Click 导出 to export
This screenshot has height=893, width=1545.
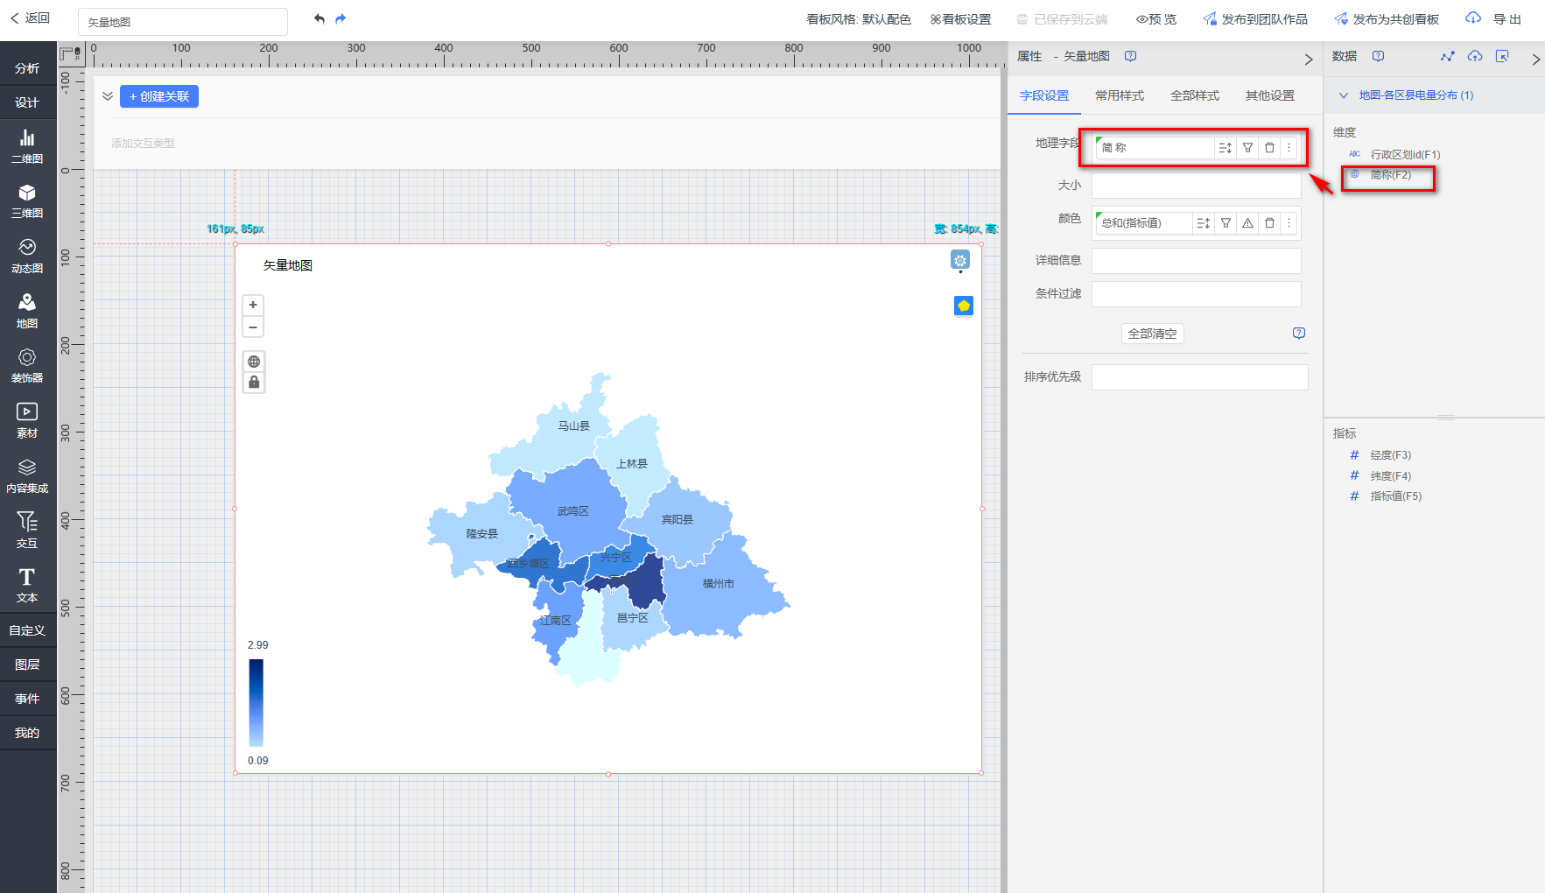pos(1494,19)
